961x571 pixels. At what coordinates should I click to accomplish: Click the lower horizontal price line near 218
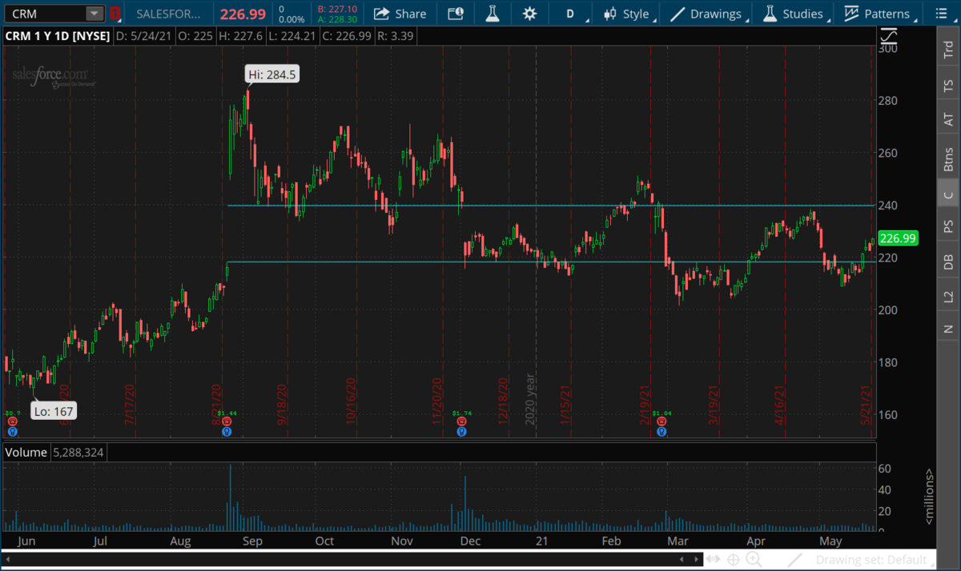[549, 262]
